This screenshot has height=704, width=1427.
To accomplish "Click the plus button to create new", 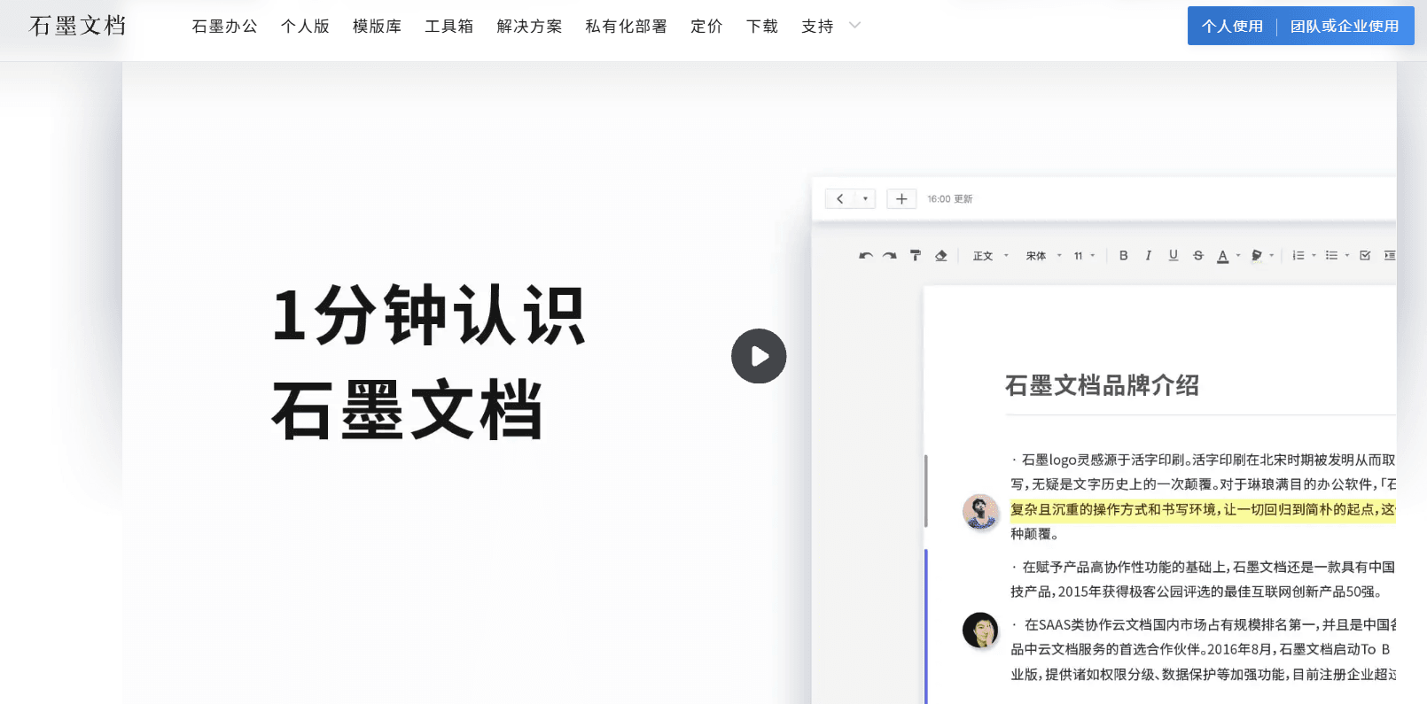I will (901, 199).
